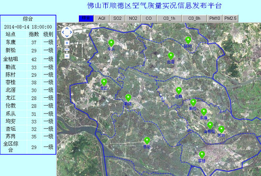Screen dimensions: 261x176
Task: Click the zoom slider handle
Action: [67, 49]
